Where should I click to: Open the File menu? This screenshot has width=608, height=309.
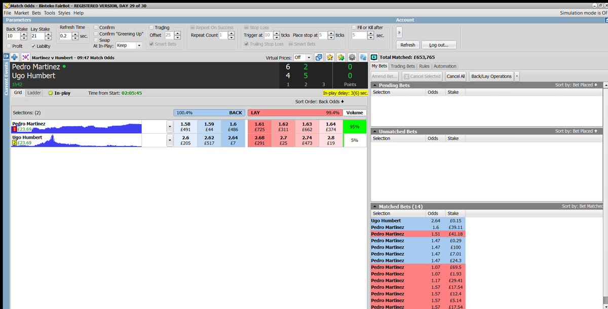click(7, 13)
